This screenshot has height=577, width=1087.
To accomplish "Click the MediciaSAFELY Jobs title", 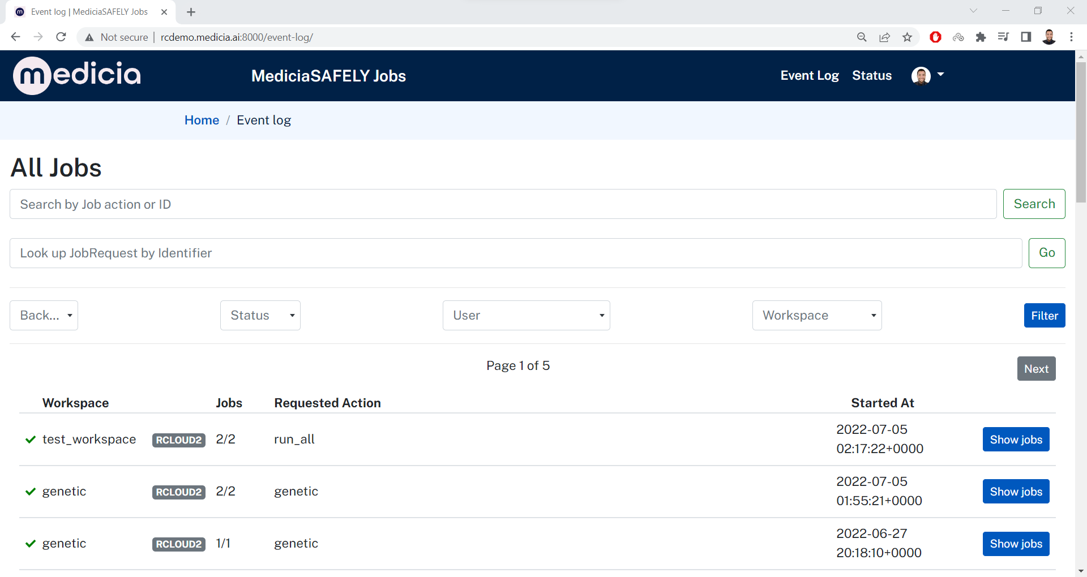I will pyautogui.click(x=328, y=76).
